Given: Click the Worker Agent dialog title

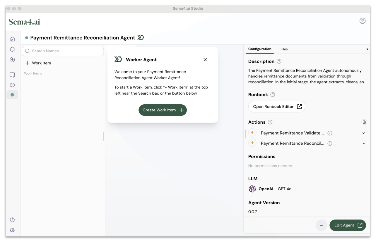Looking at the screenshot, I should [141, 60].
